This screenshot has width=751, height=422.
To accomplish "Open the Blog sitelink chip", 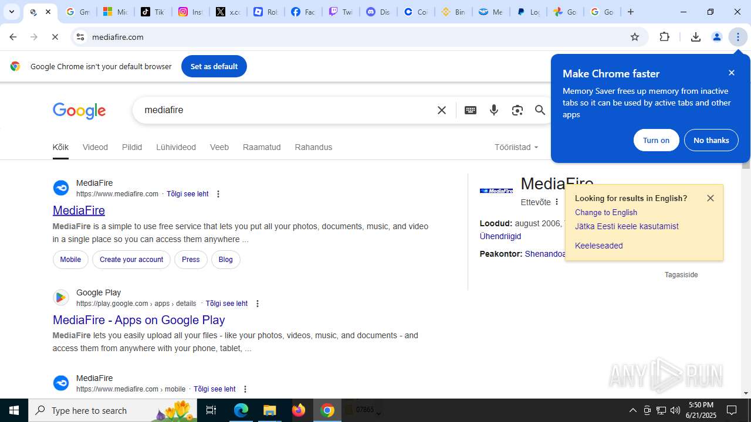I will pyautogui.click(x=225, y=260).
